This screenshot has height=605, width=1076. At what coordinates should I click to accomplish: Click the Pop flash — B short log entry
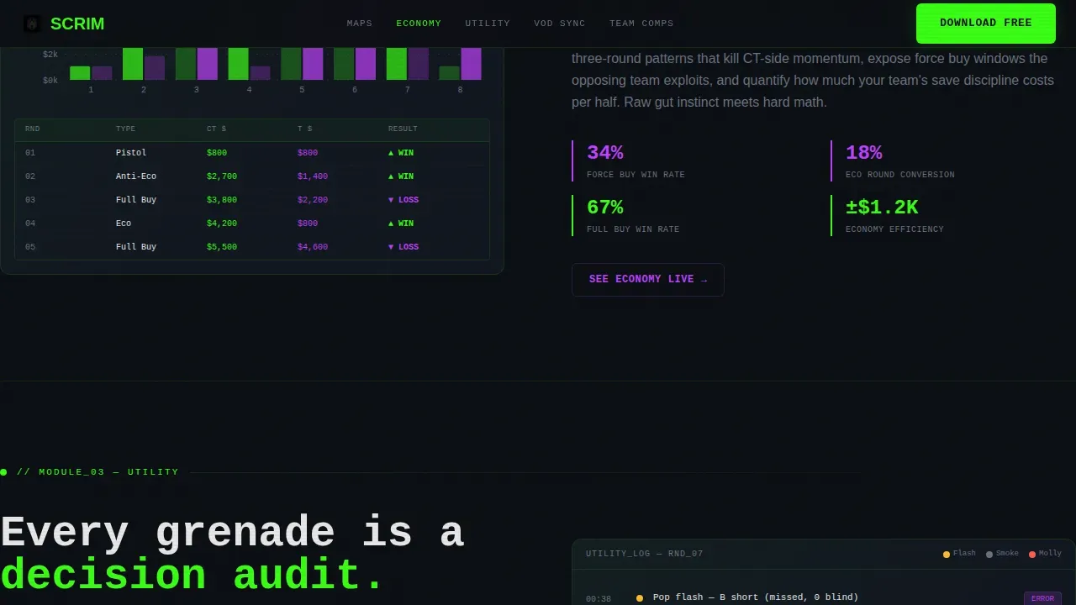[756, 597]
